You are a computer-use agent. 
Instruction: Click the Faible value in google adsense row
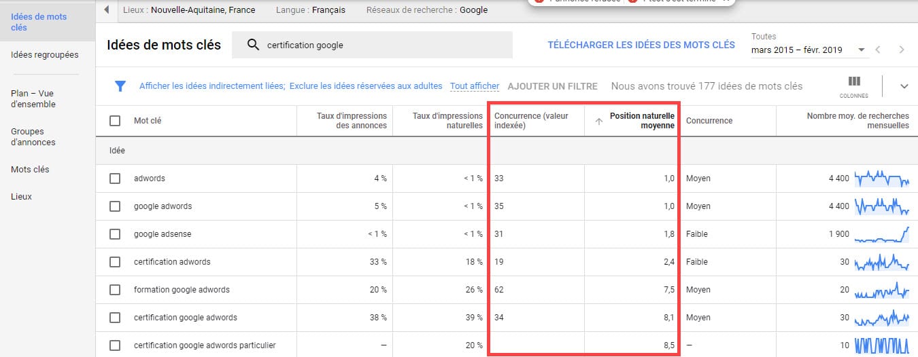697,234
